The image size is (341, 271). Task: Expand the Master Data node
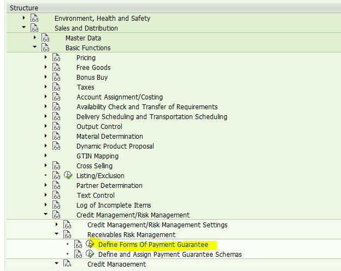click(x=34, y=37)
